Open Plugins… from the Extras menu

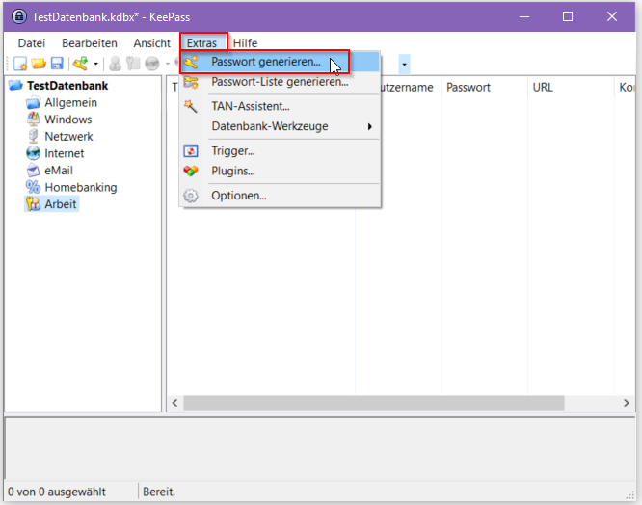click(x=281, y=171)
